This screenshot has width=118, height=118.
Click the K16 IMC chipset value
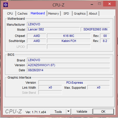point(69,36)
